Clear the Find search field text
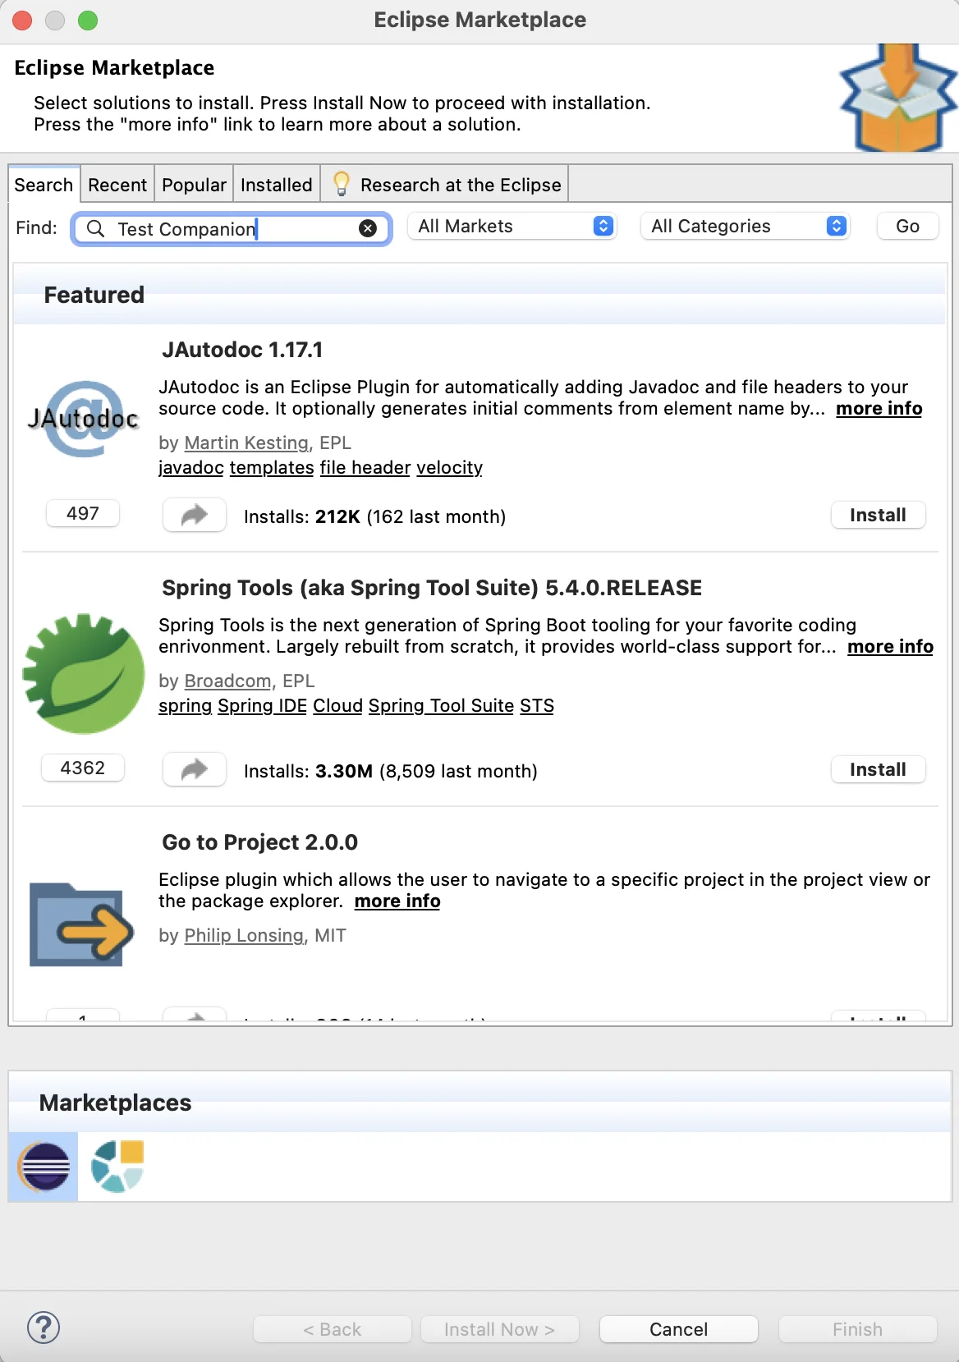Image resolution: width=959 pixels, height=1362 pixels. (x=368, y=228)
